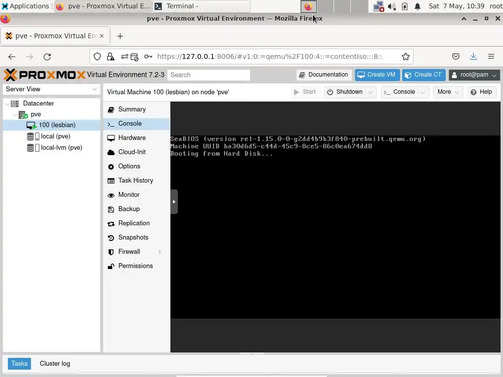Click the power manager tray icon

[x=405, y=6]
